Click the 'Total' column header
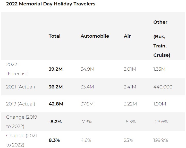Viewport: 186px width, 148px height. [x=54, y=36]
